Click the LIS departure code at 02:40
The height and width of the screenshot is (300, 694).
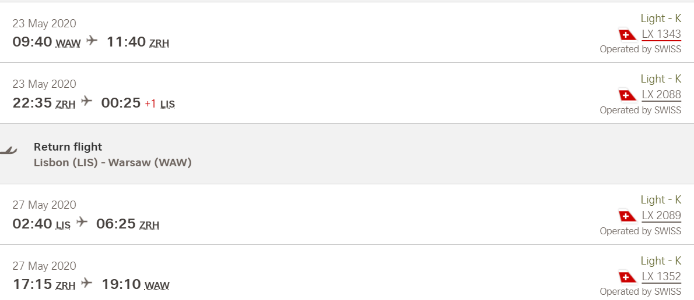click(x=63, y=225)
